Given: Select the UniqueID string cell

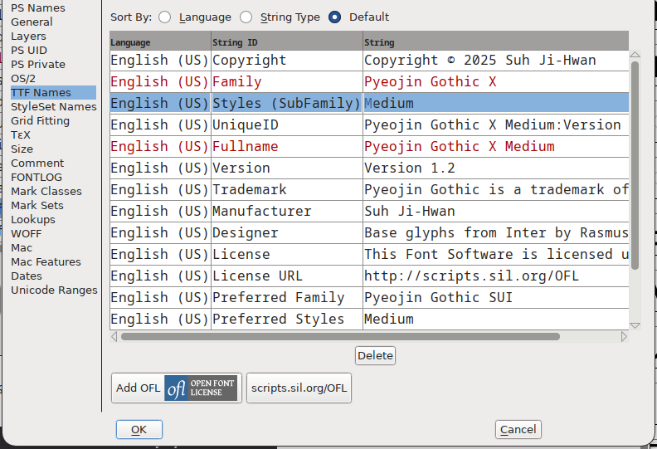Looking at the screenshot, I should point(496,125).
